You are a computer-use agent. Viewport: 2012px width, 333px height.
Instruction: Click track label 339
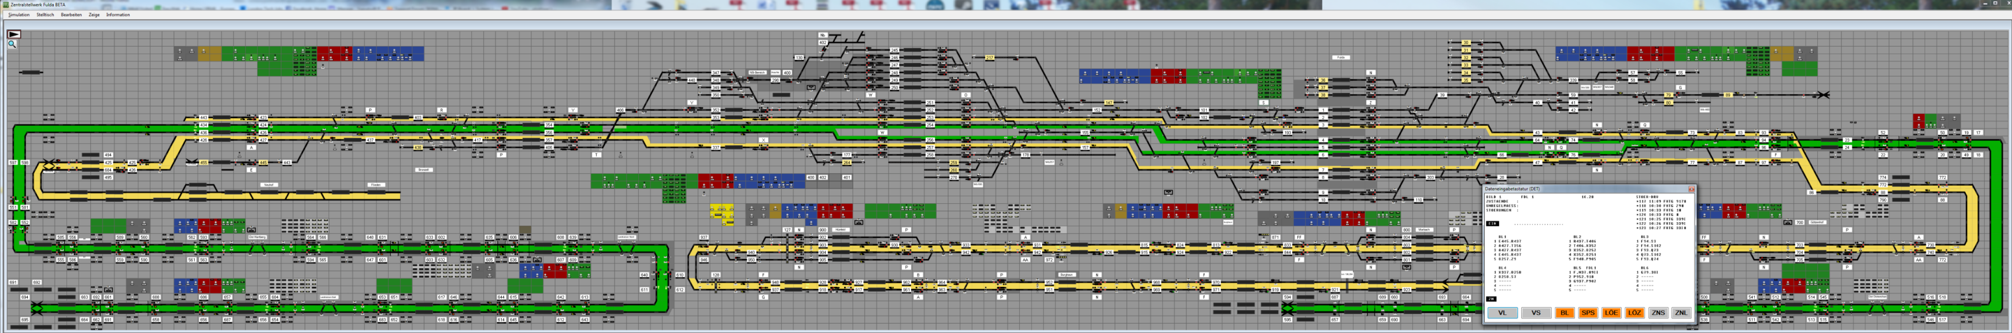pyautogui.click(x=1574, y=80)
